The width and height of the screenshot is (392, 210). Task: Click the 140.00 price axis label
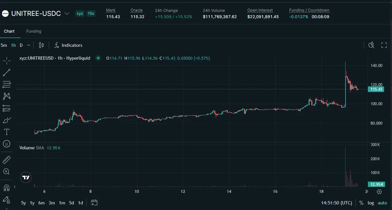pyautogui.click(x=376, y=66)
